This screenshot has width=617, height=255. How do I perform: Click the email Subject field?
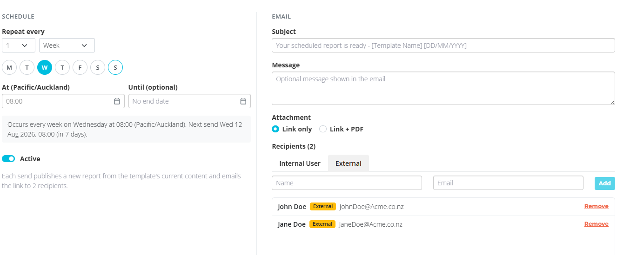[x=443, y=46]
